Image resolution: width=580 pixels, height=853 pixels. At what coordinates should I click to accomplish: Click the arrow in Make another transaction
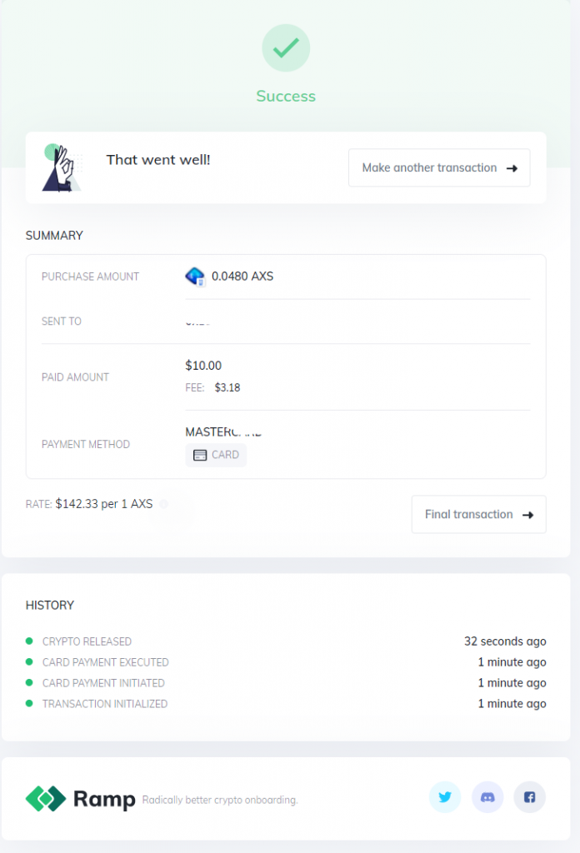(512, 168)
